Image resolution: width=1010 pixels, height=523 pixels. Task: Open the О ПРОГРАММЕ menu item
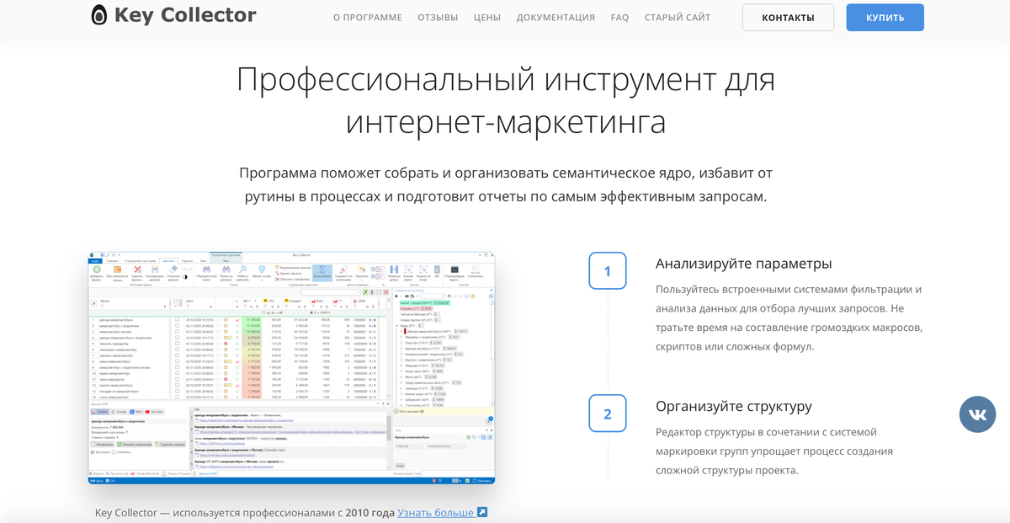[367, 18]
